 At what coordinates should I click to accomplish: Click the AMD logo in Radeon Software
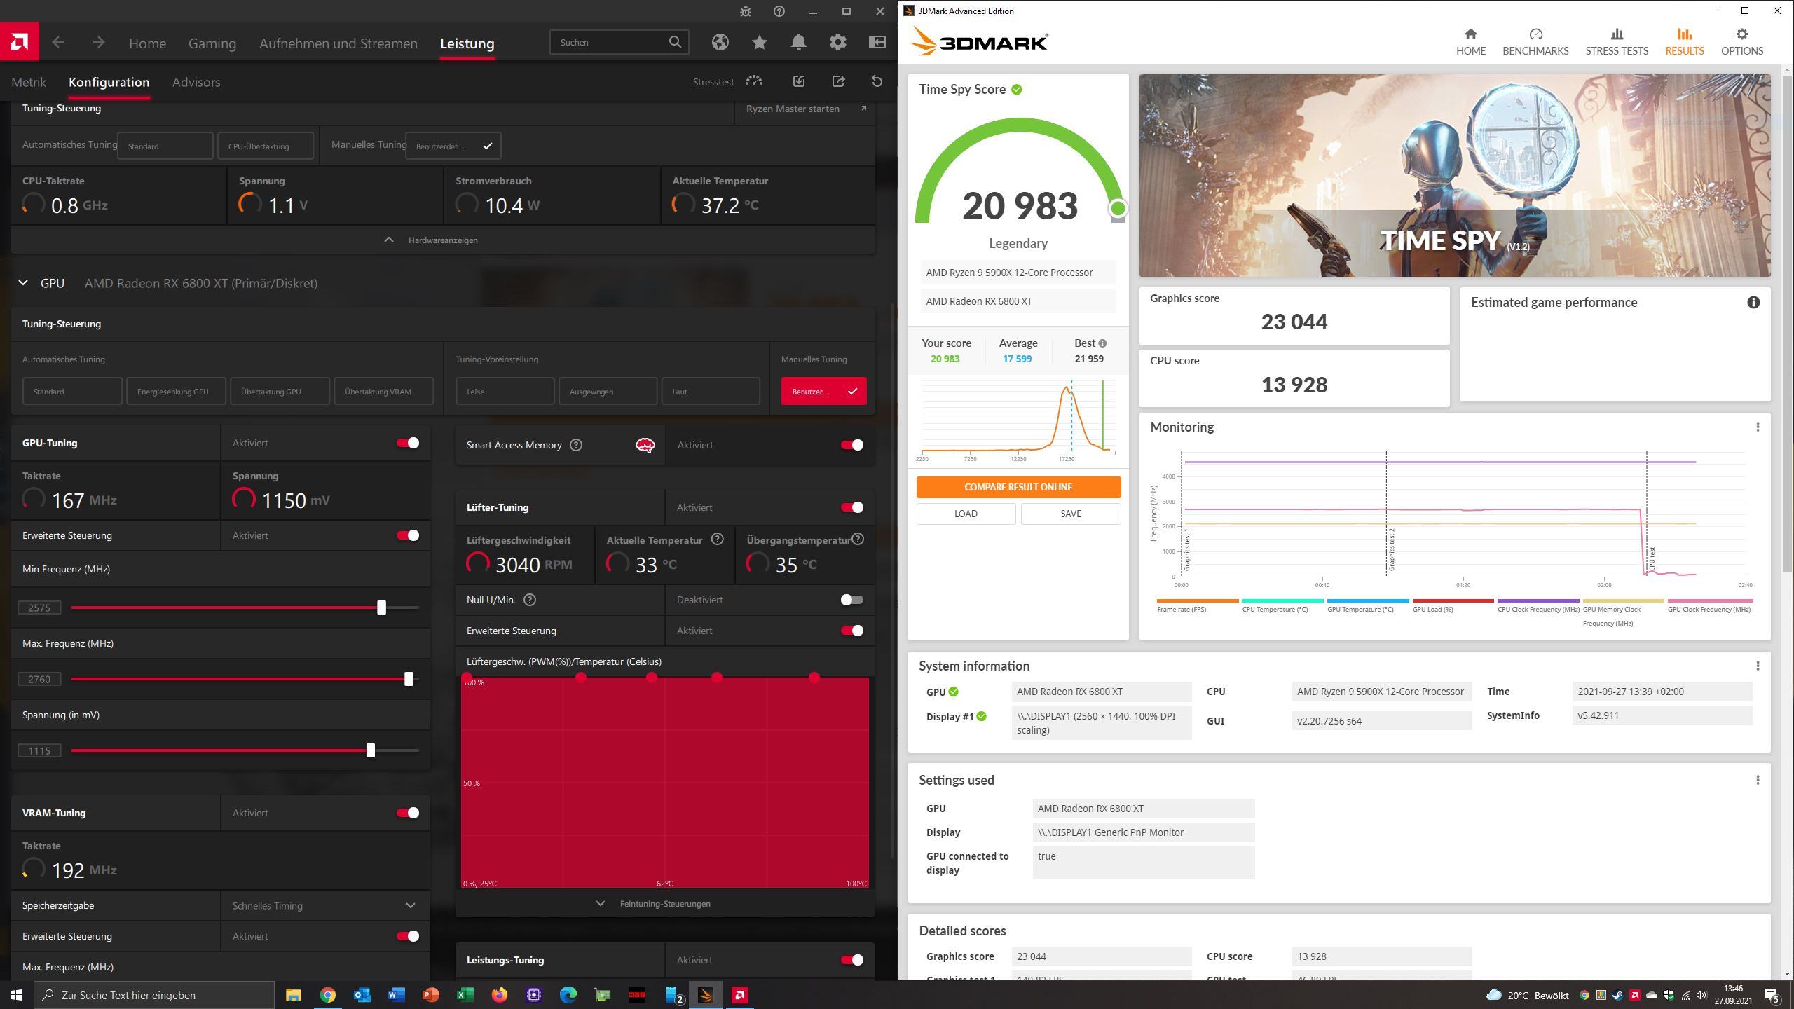pyautogui.click(x=20, y=43)
